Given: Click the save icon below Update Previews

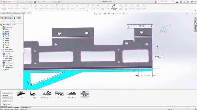Looking at the screenshot, I should [6, 105].
